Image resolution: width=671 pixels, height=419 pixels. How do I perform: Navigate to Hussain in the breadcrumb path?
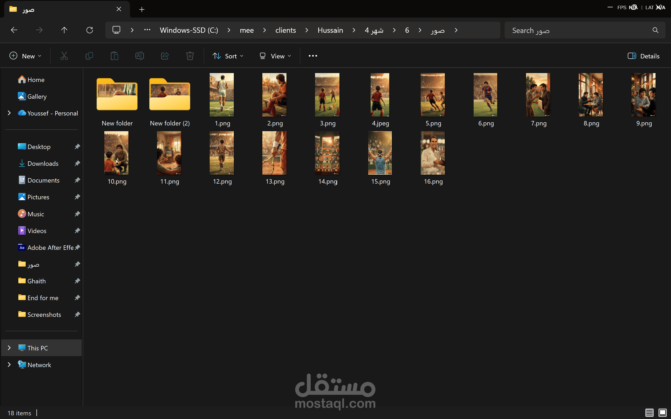coord(330,30)
